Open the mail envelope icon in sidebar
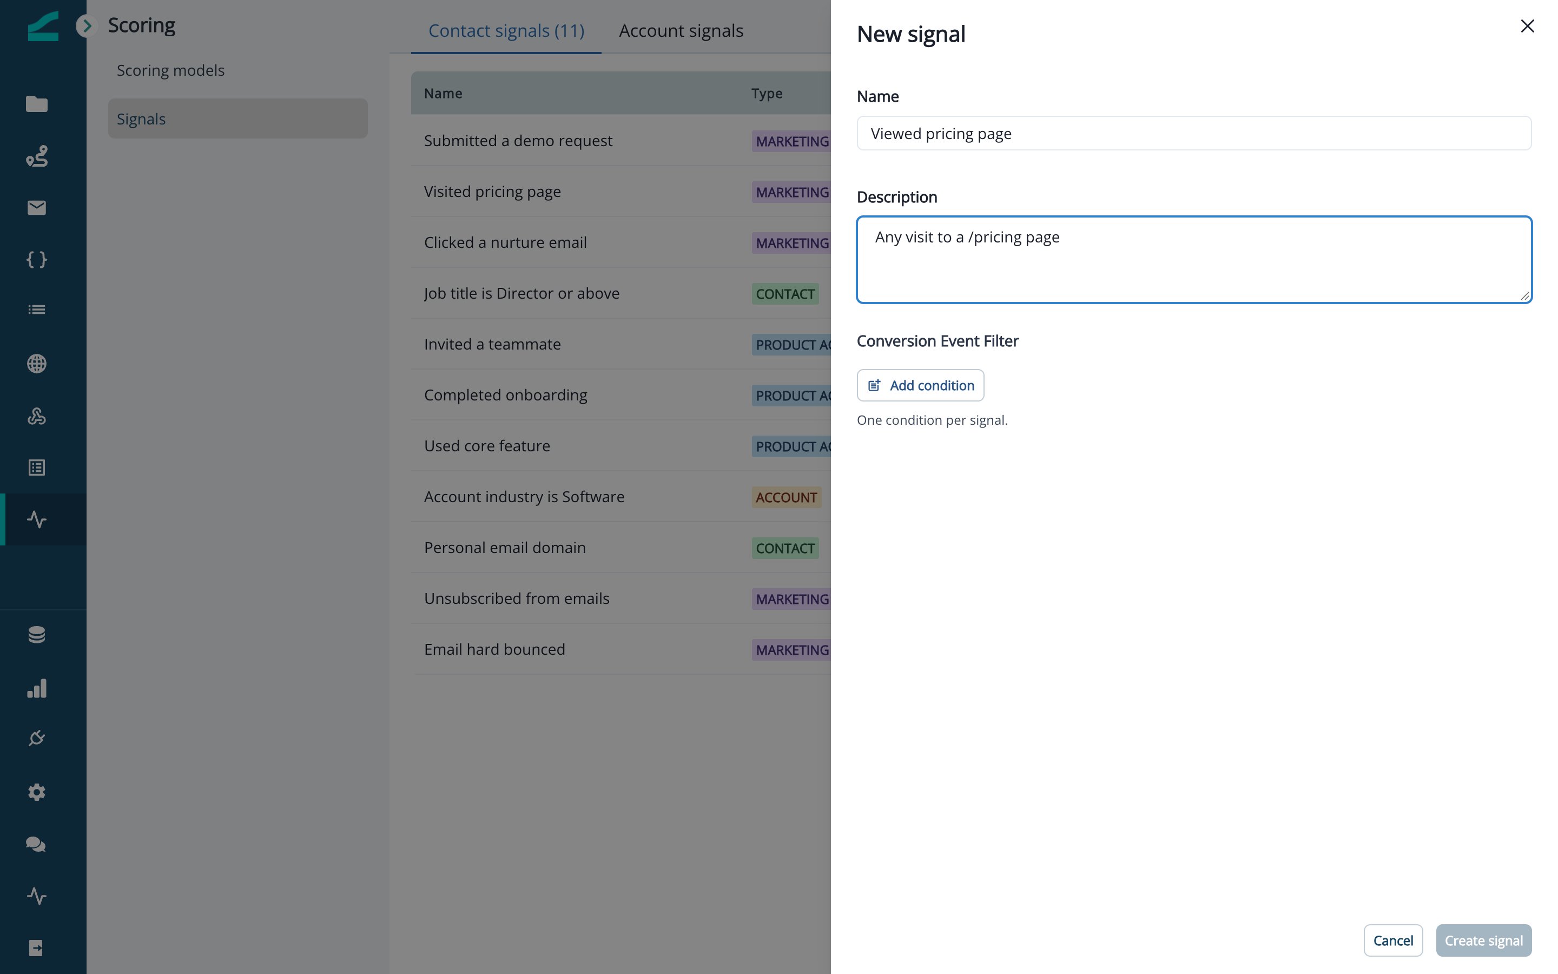This screenshot has height=974, width=1558. point(37,207)
